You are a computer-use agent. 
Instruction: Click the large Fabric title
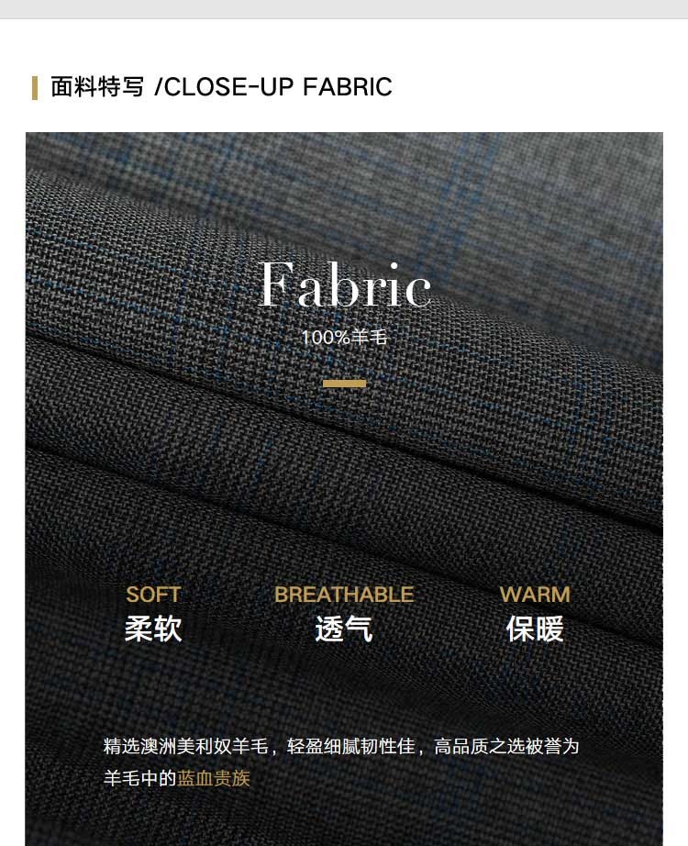(344, 284)
